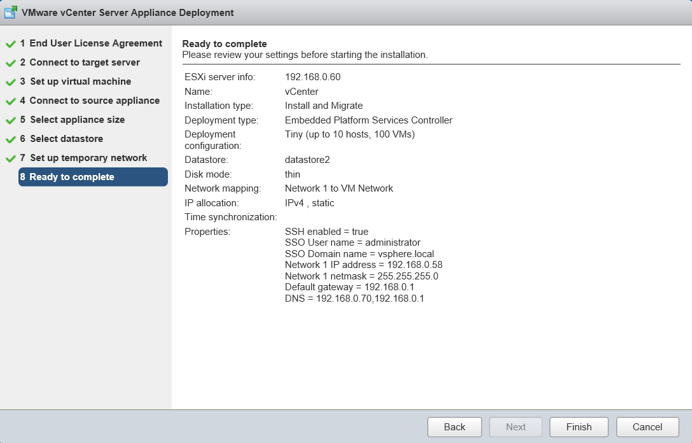
Task: Click green checkmark beside Set up temporary network
Action: click(x=11, y=159)
